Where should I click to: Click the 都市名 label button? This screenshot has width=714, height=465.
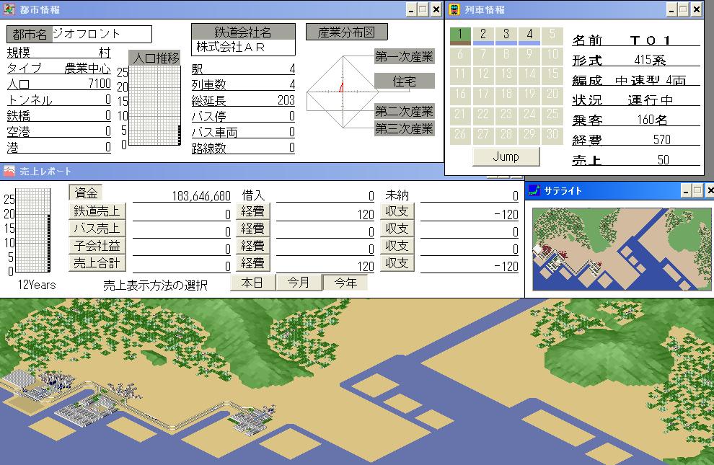30,34
